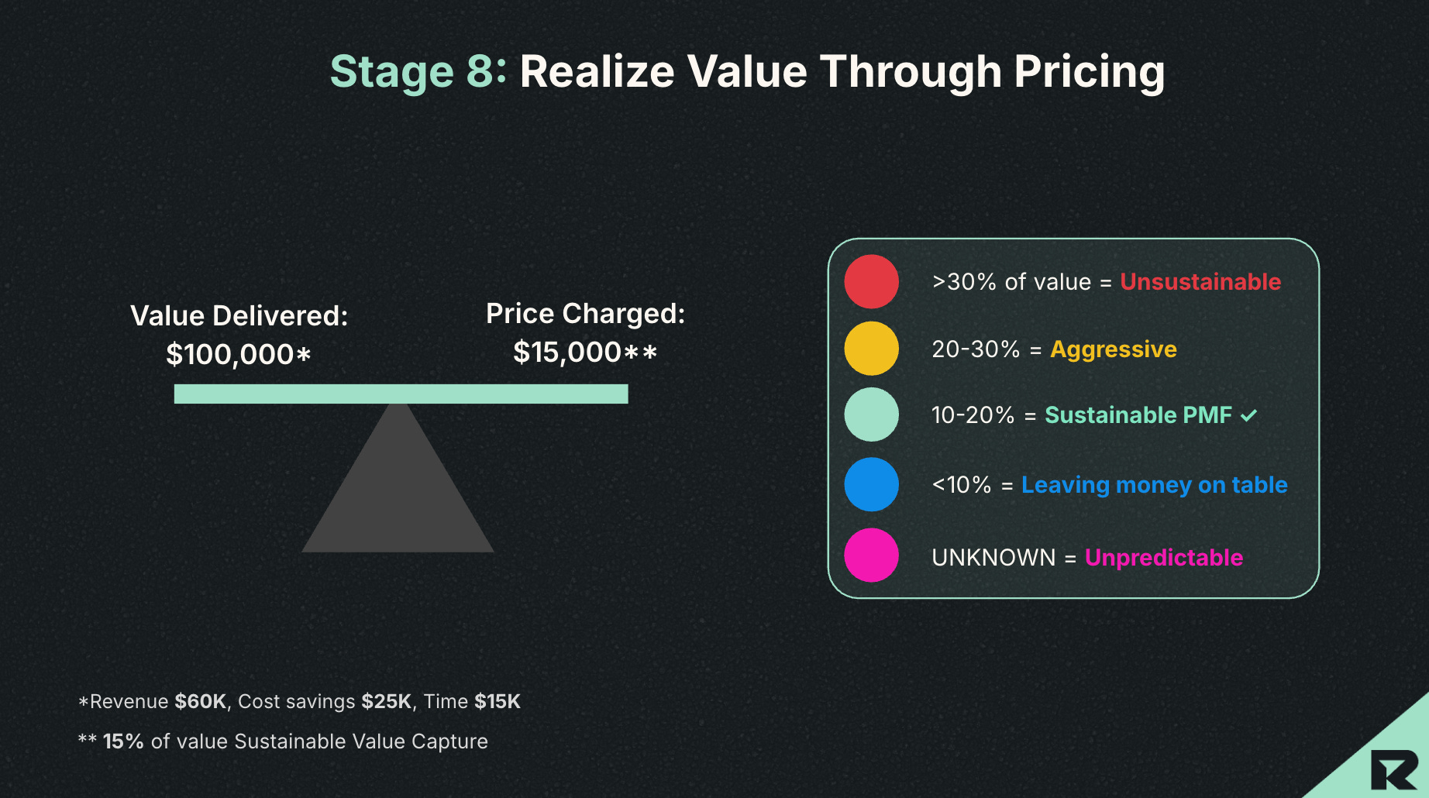Click the red "Unsustainable" text

[x=1200, y=281]
